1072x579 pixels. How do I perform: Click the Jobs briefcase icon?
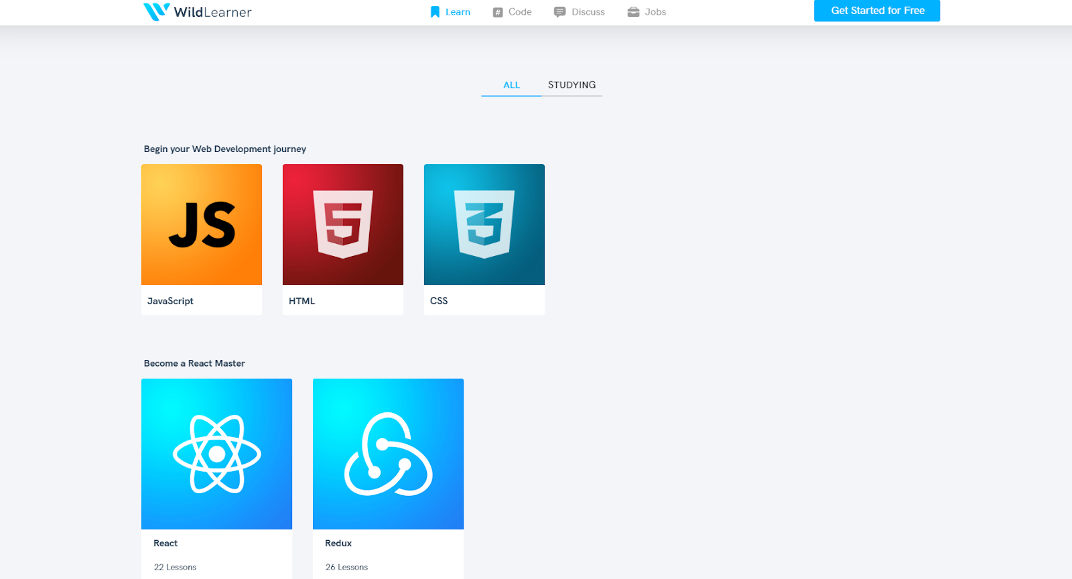[x=633, y=12]
